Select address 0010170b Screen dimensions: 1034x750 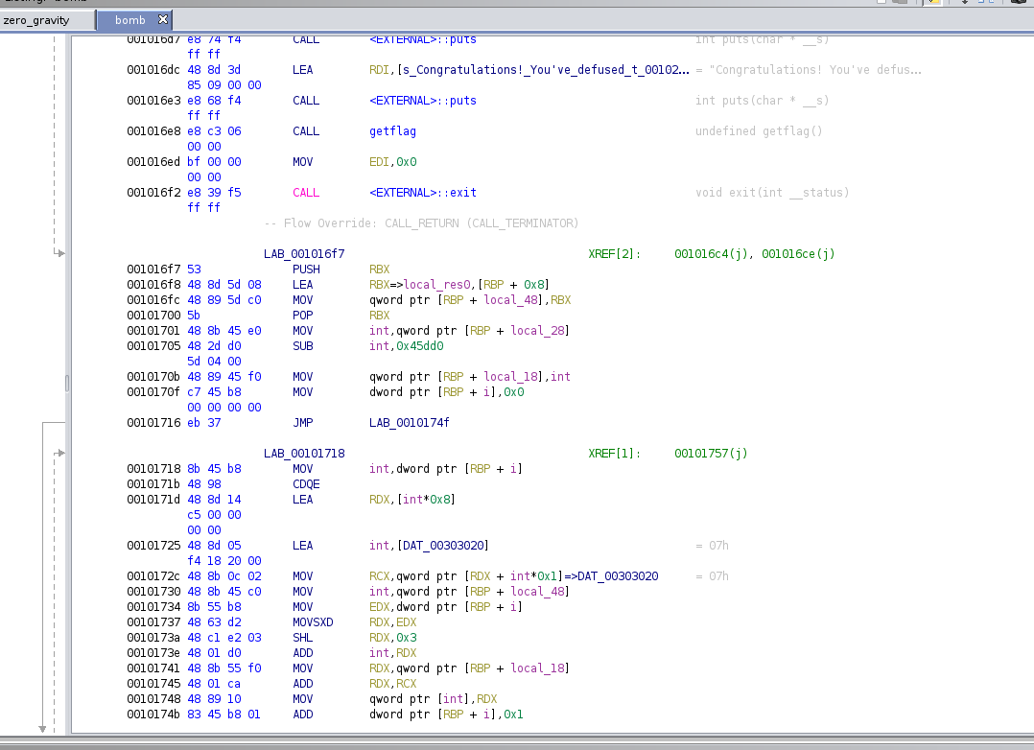pos(153,377)
